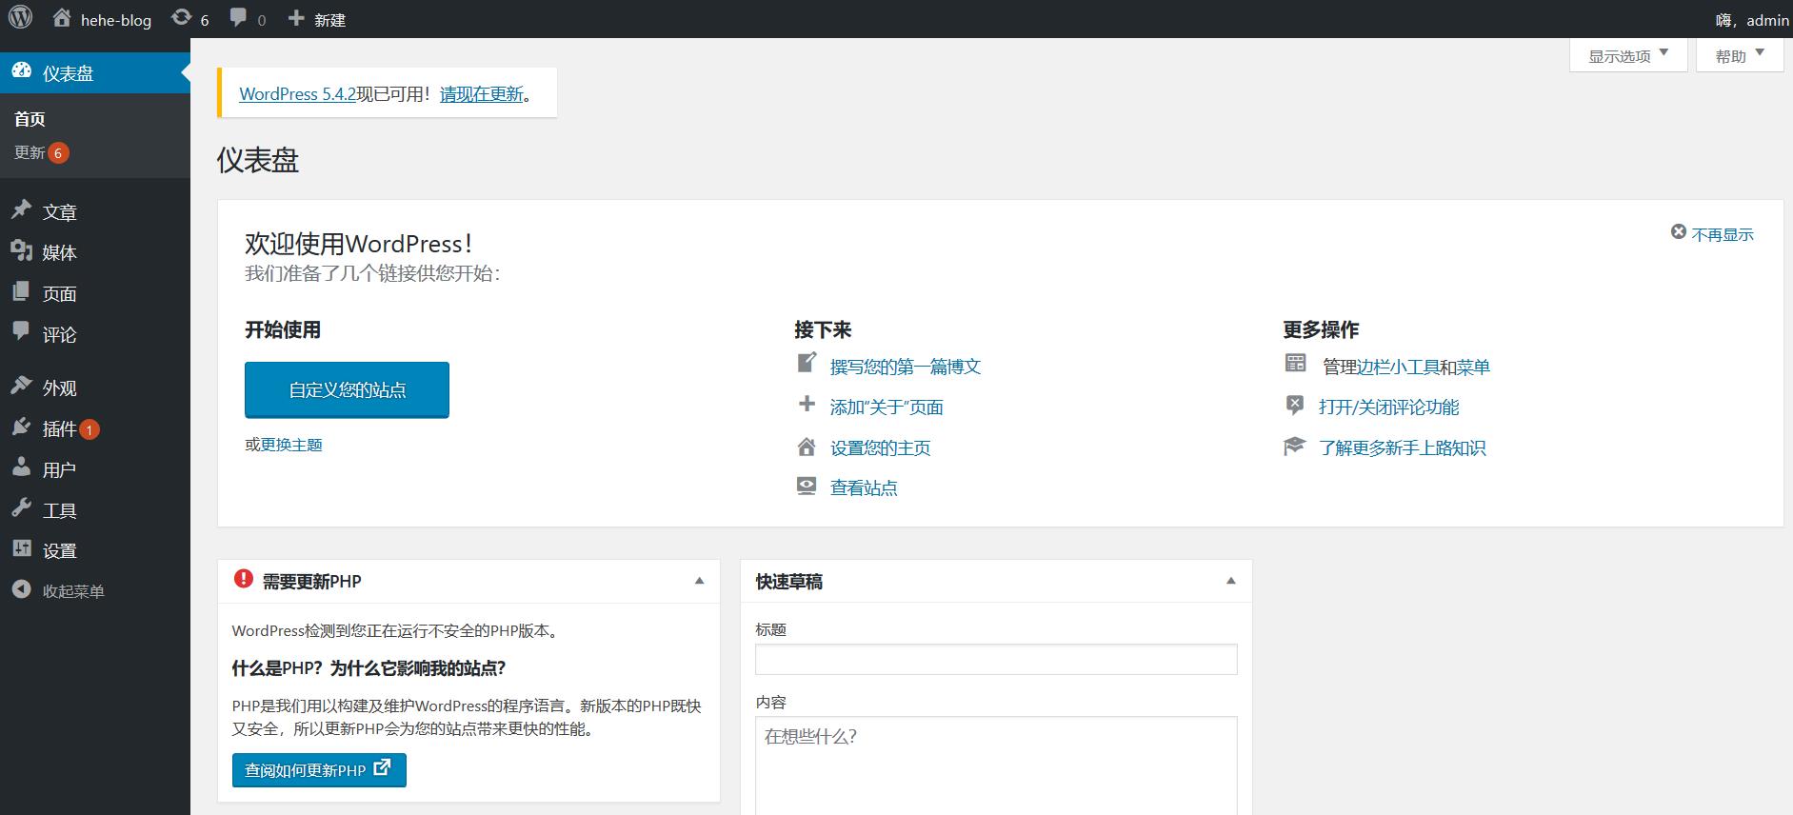Click the 页面 pages icon
Screen dimensions: 1793x815
21,291
